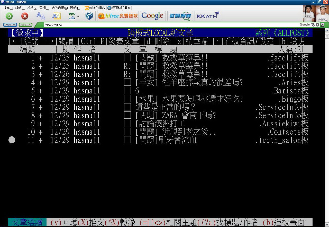Select article 牡羊座脾氣真的很差嗎?

[189, 83]
